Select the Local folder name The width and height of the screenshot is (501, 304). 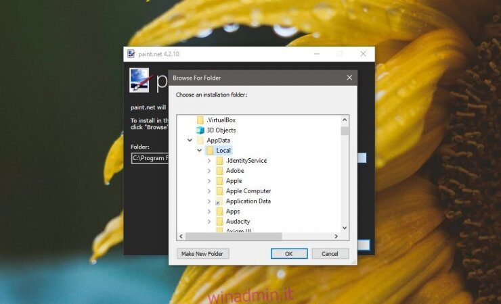(223, 151)
